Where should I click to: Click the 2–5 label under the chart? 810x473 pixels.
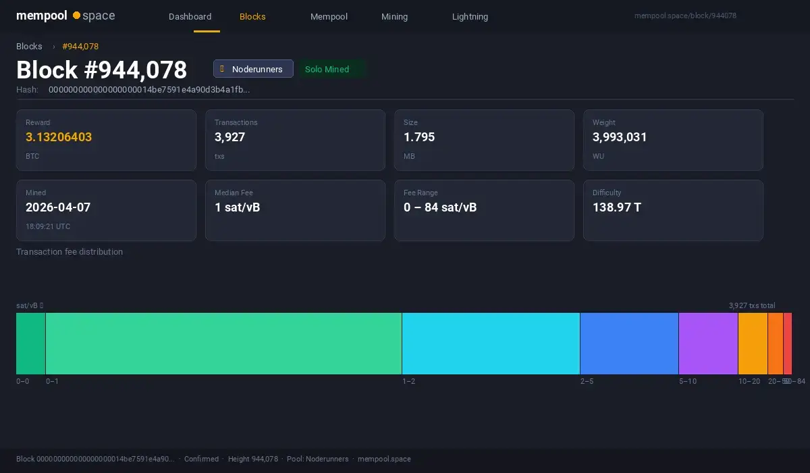(x=587, y=381)
